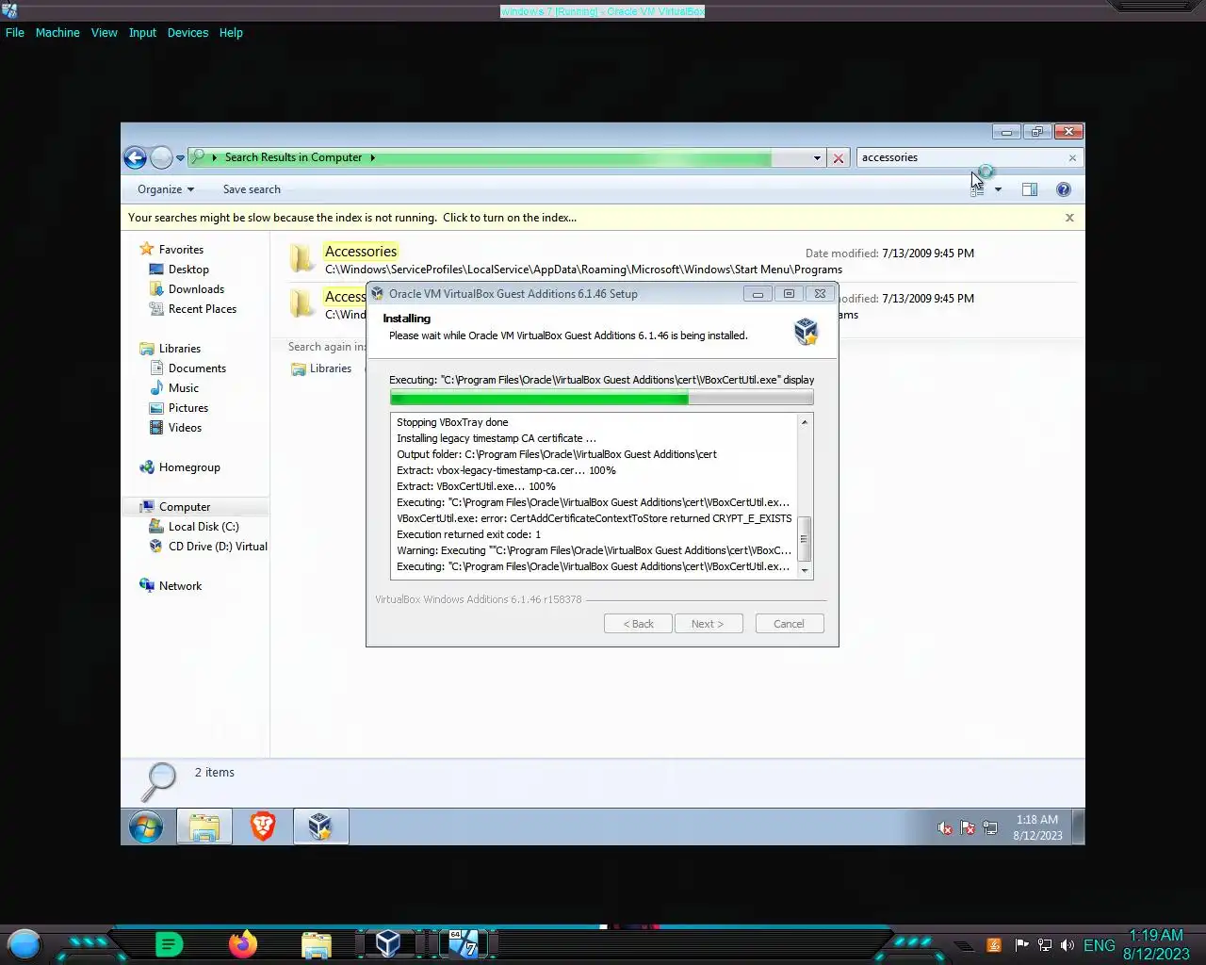Open the View menu in VirtualBox
The width and height of the screenshot is (1206, 965).
(104, 32)
